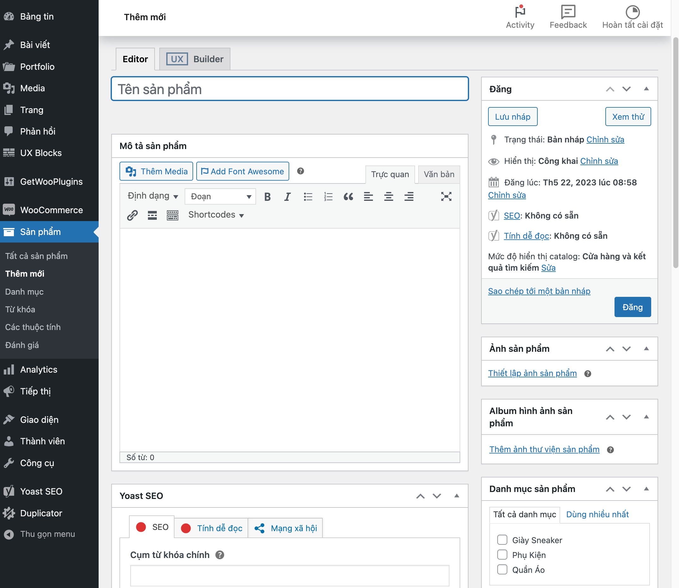The height and width of the screenshot is (588, 679).
Task: Apply italic formatting in the editor
Action: click(287, 196)
